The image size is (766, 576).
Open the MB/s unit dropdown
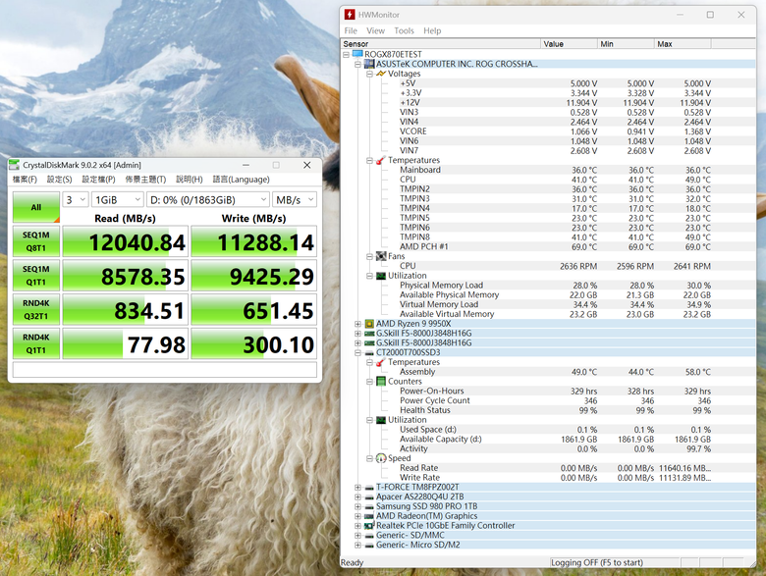[x=295, y=199]
